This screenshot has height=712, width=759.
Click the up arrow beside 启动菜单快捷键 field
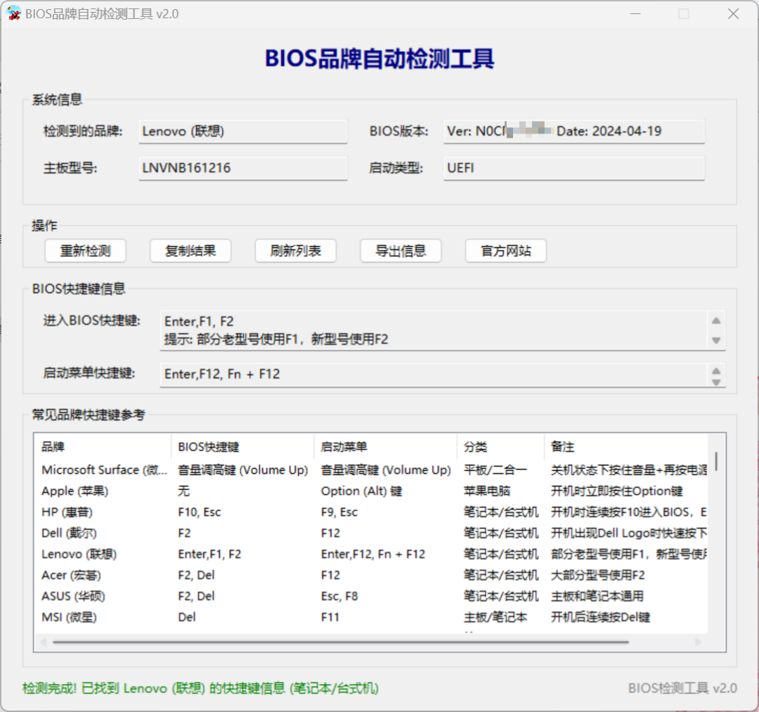(x=717, y=370)
